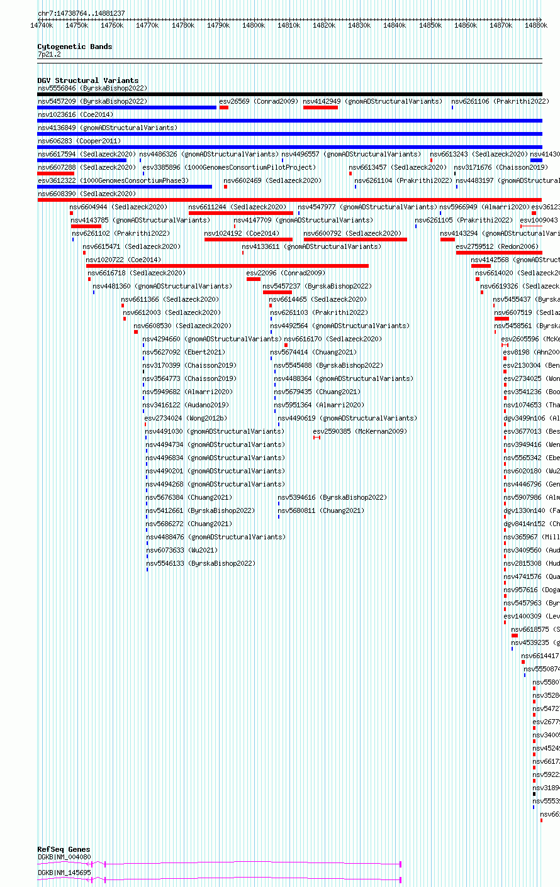This screenshot has height=887, width=560.
Task: Click nsv4294660 gnomAD variant label
Action: 212,339
